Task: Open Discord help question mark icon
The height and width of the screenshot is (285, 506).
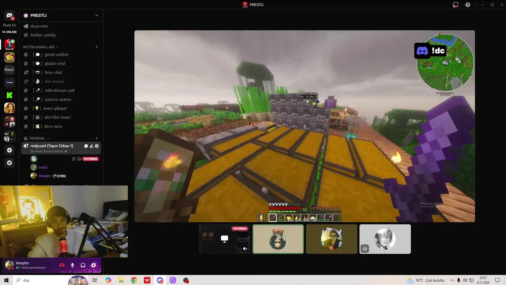Action: pyautogui.click(x=468, y=5)
